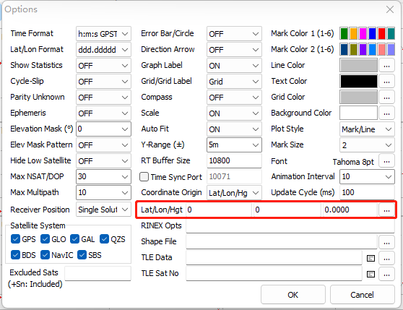The width and height of the screenshot is (403, 310).
Task: Expand the Elevation Mask dropdown
Action: click(103, 129)
